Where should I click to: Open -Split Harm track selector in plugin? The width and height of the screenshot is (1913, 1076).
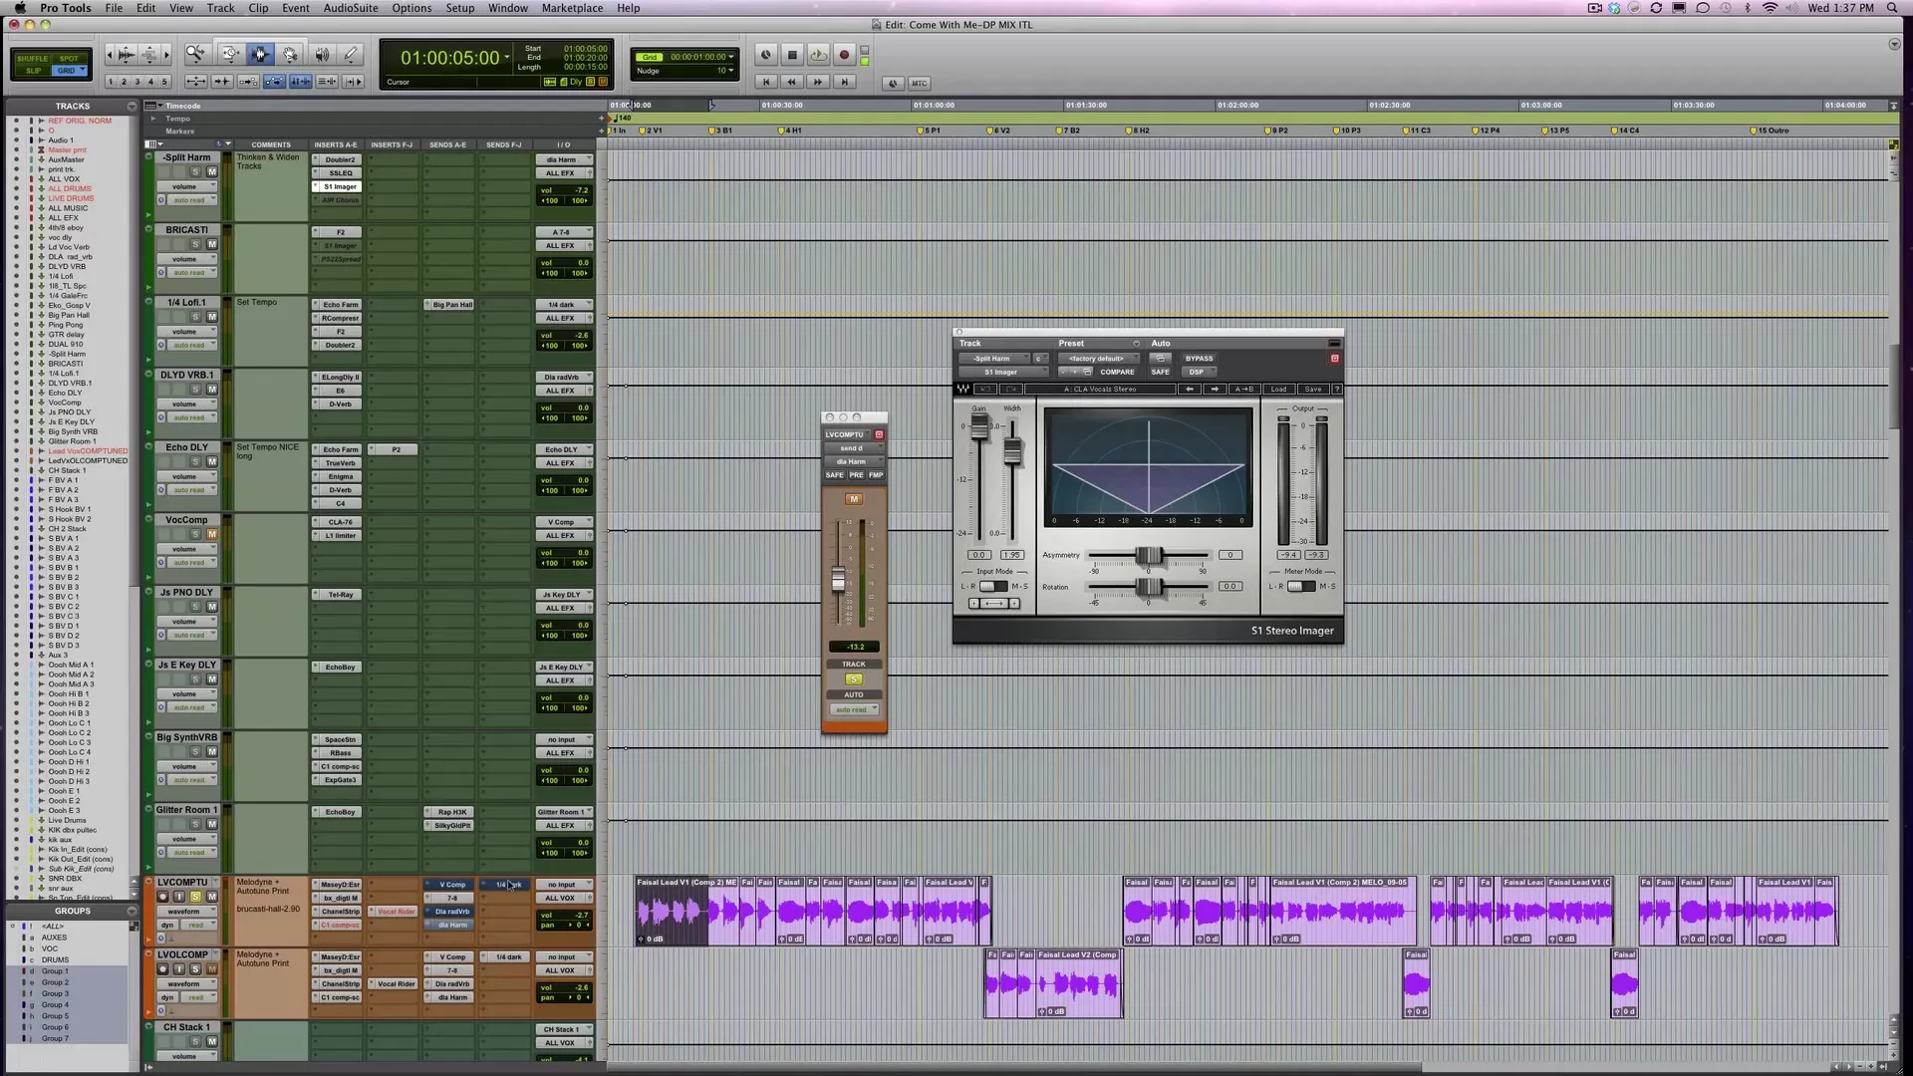click(x=994, y=359)
